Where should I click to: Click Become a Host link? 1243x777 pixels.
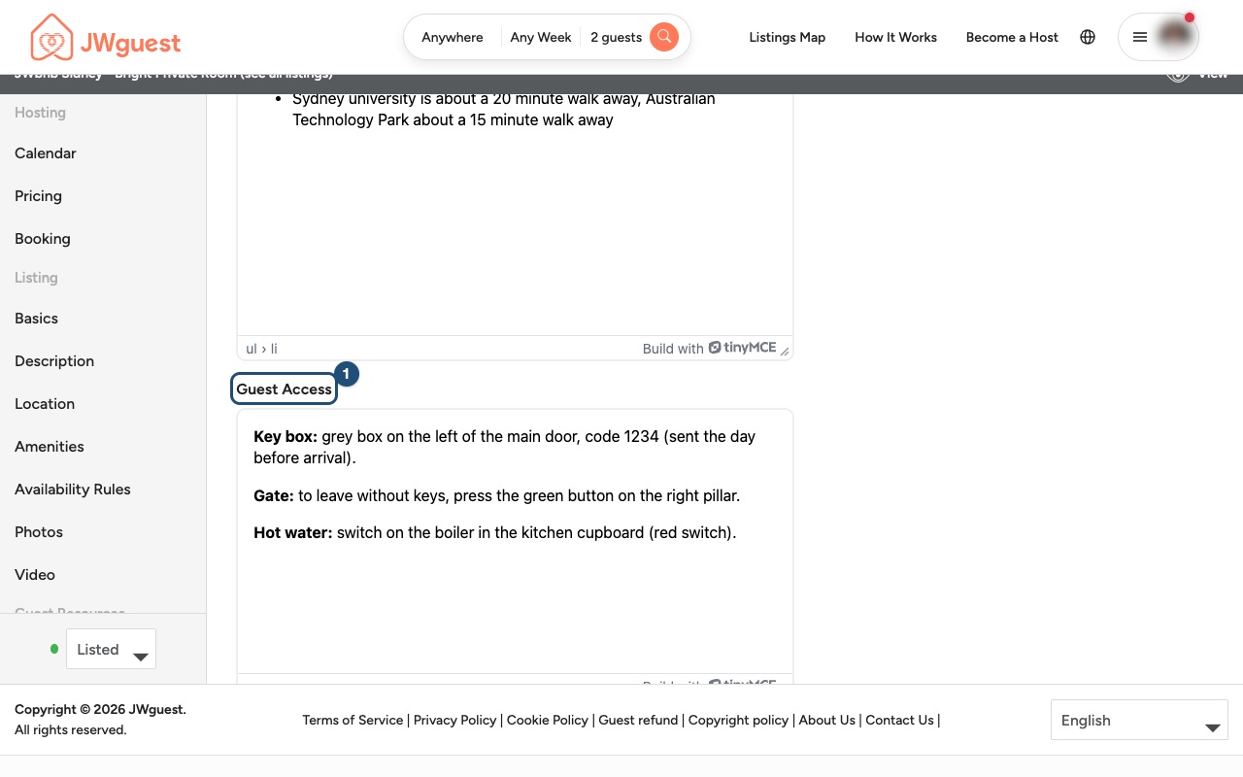pos(1012,37)
